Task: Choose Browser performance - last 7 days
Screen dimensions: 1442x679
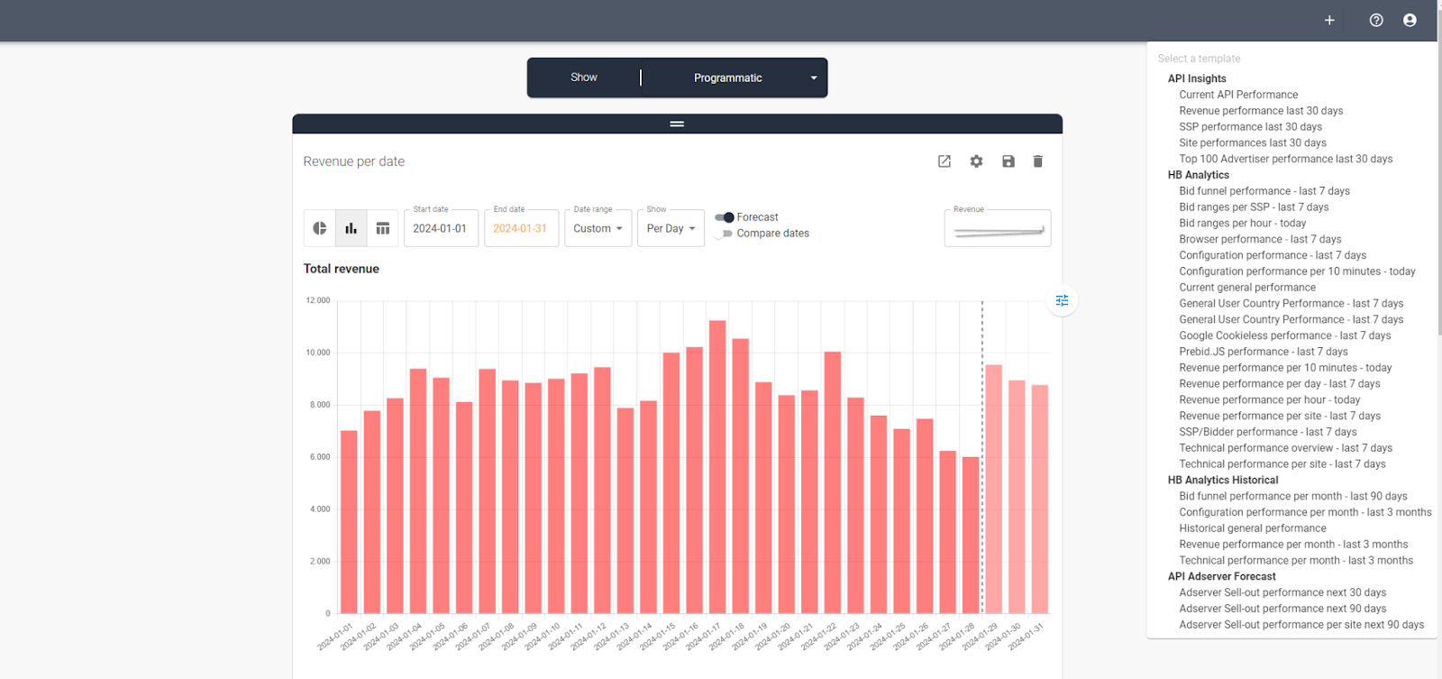Action: 1260,240
